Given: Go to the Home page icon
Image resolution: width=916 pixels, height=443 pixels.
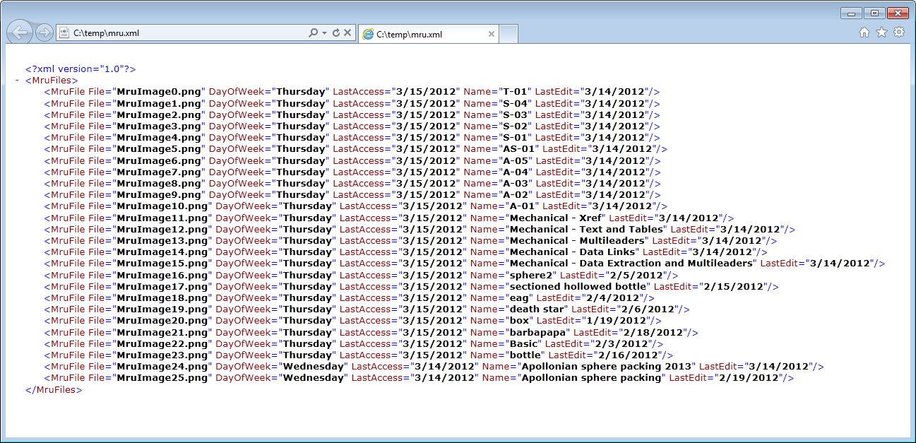Looking at the screenshot, I should [864, 33].
